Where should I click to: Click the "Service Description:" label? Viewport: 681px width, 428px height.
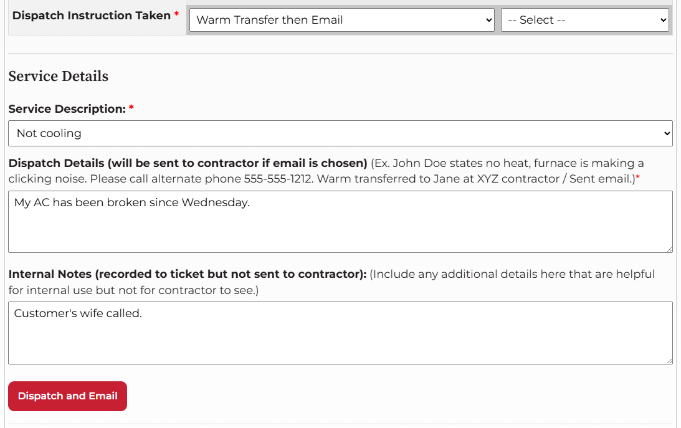pos(67,109)
